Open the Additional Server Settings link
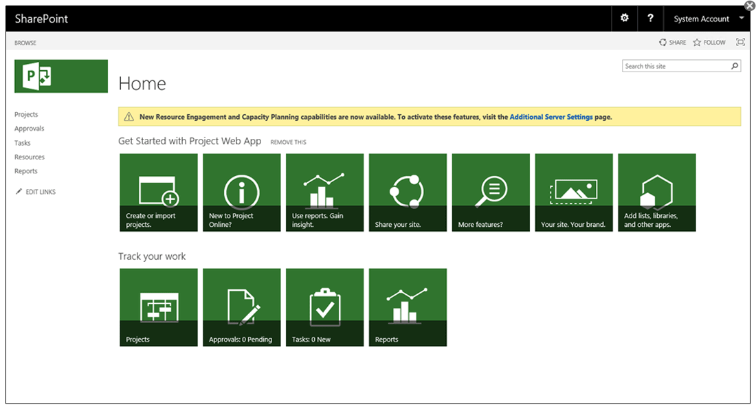This screenshot has width=756, height=409. click(x=551, y=117)
